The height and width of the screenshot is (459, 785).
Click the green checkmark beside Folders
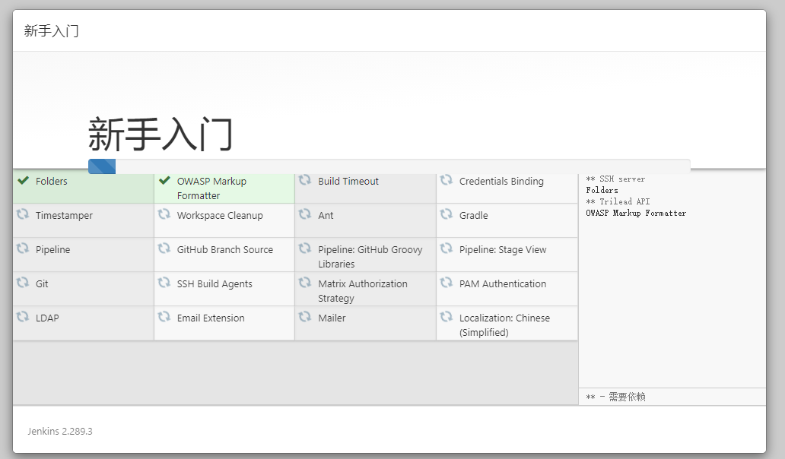tap(23, 181)
